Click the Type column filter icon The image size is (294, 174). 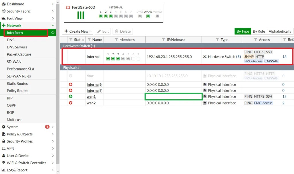click(x=217, y=39)
